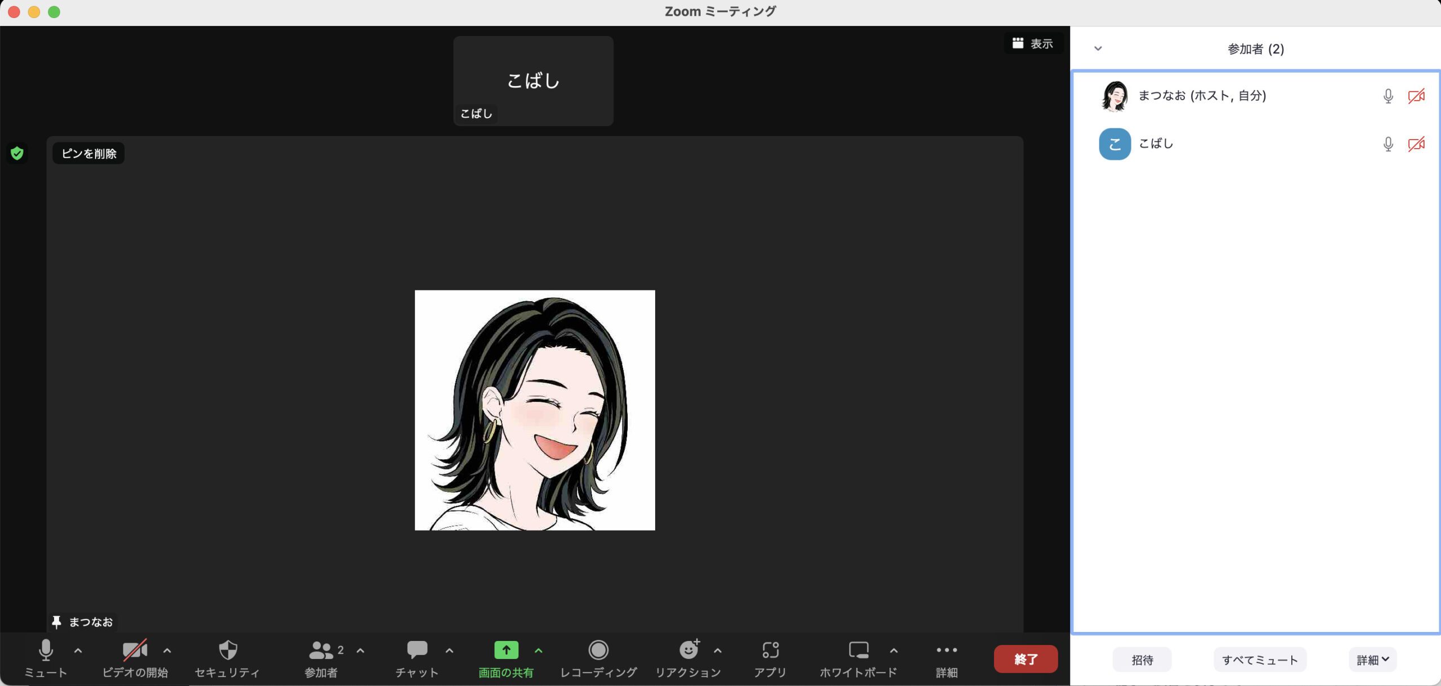The height and width of the screenshot is (686, 1441).
Task: Click the pinned avatar image of まつなお
Action: click(x=535, y=410)
